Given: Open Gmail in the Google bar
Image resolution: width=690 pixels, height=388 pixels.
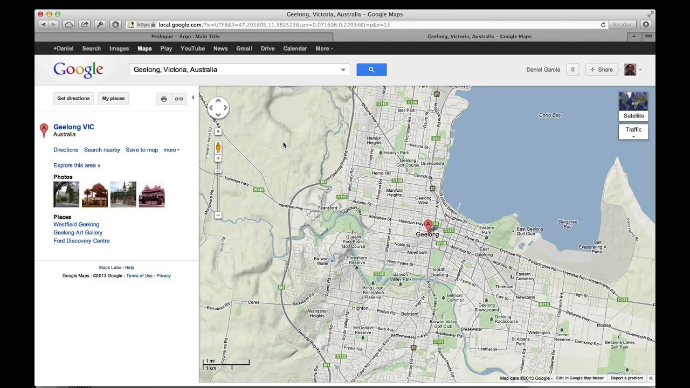Looking at the screenshot, I should (244, 48).
